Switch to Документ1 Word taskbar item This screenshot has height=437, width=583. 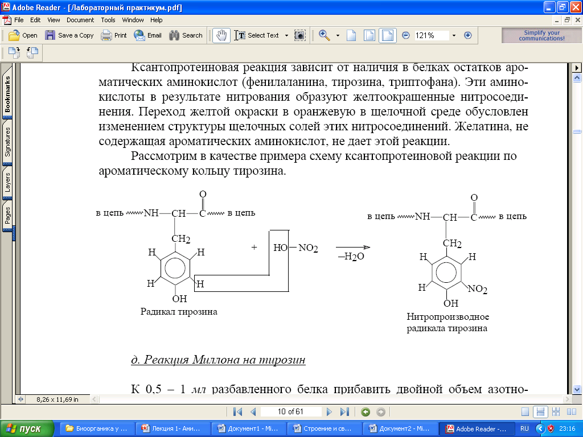pos(248,428)
